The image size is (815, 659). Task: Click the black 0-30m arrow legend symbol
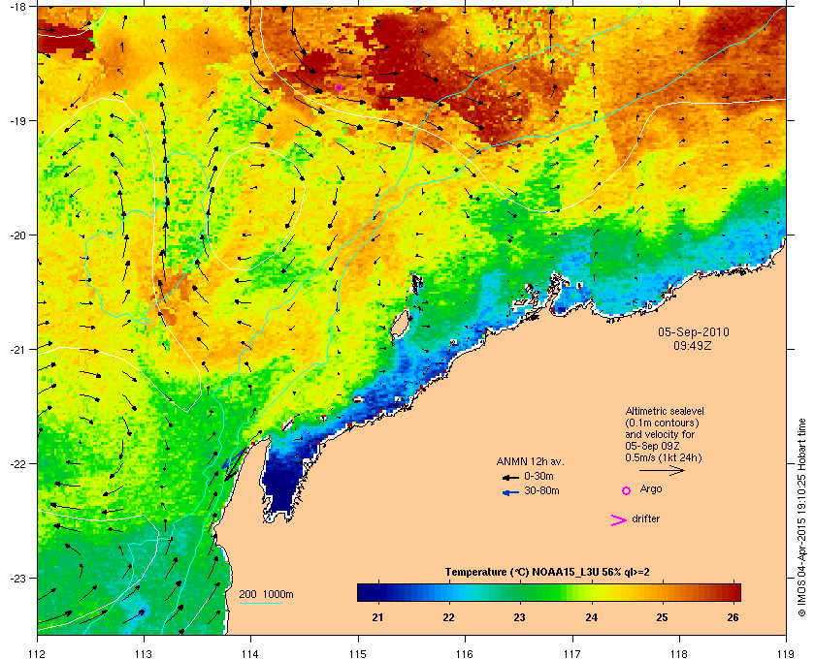click(510, 477)
